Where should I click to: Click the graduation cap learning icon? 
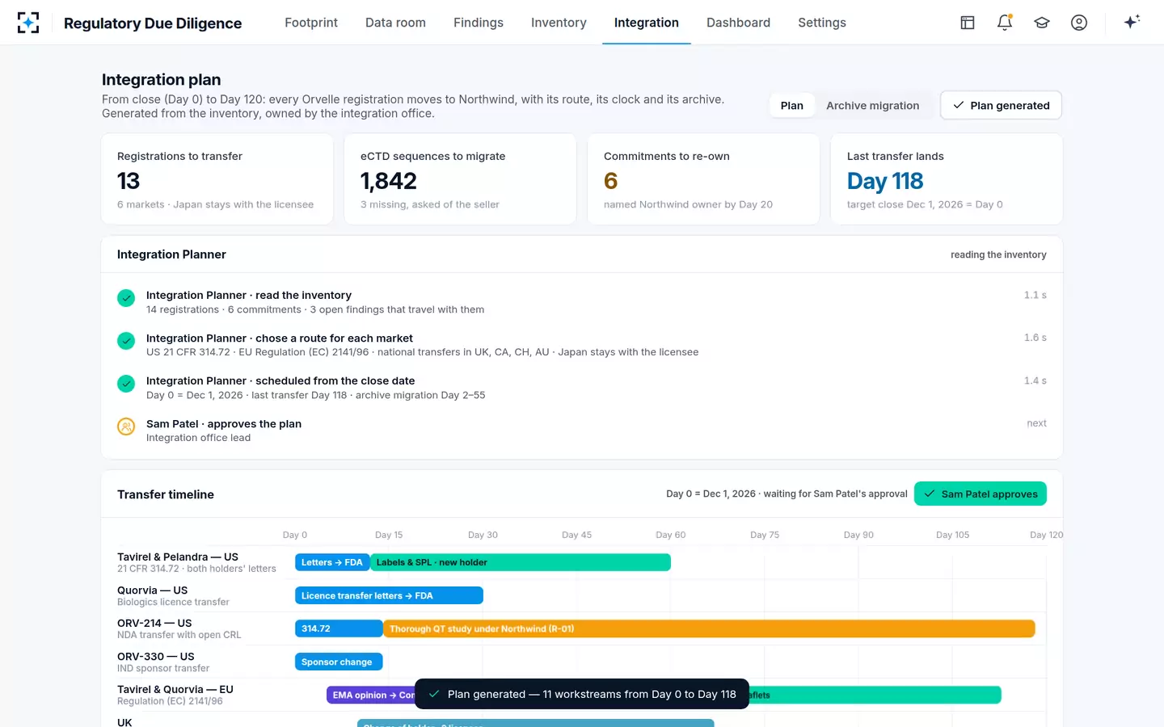1042,23
